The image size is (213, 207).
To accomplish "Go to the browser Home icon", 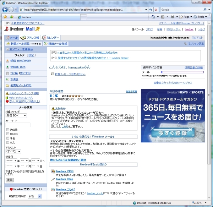I will (153, 17).
